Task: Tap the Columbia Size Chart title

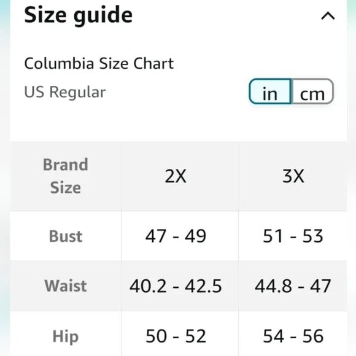Action: point(99,63)
